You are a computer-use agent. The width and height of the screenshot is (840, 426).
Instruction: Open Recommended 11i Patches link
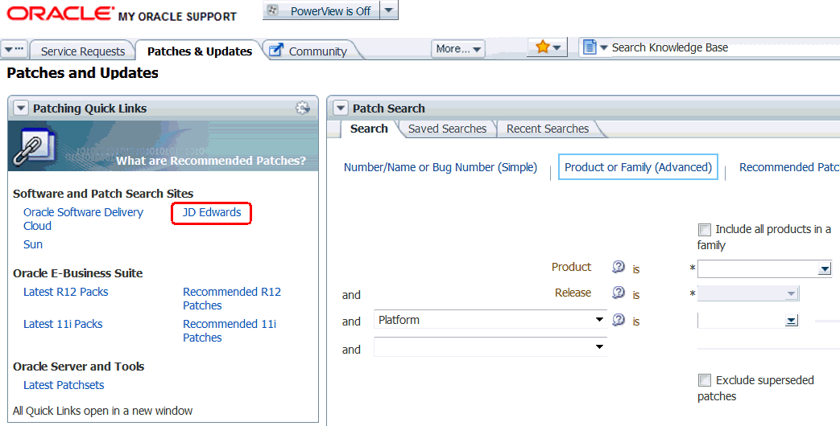coord(230,331)
